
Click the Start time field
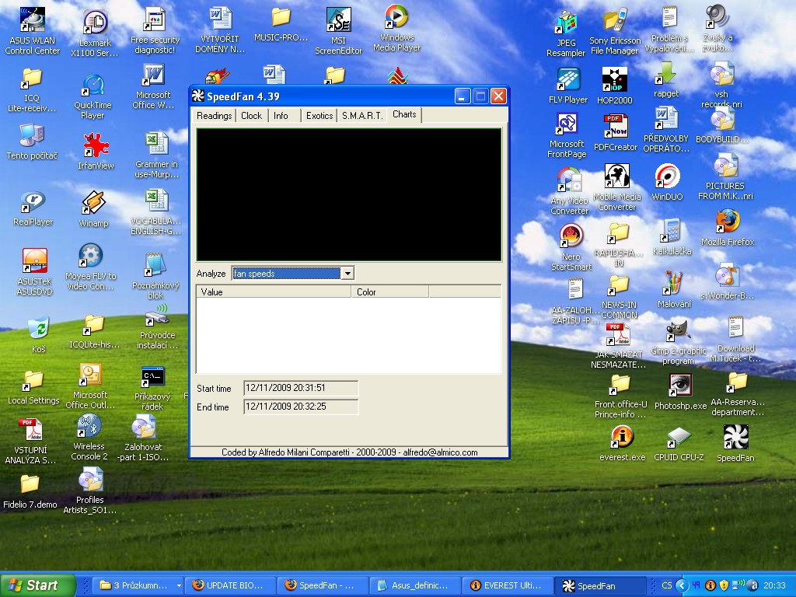point(301,388)
